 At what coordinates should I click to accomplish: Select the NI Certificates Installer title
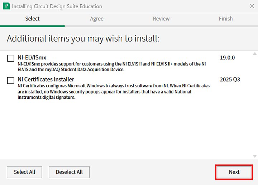click(x=46, y=79)
